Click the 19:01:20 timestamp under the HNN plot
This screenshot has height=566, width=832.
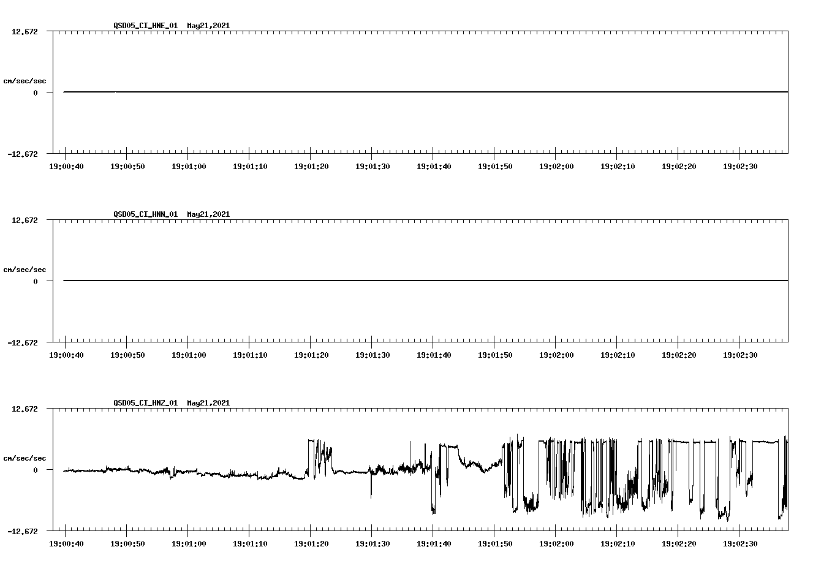tap(312, 354)
